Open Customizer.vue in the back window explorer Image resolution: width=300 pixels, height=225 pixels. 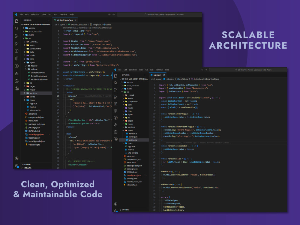click(36, 73)
